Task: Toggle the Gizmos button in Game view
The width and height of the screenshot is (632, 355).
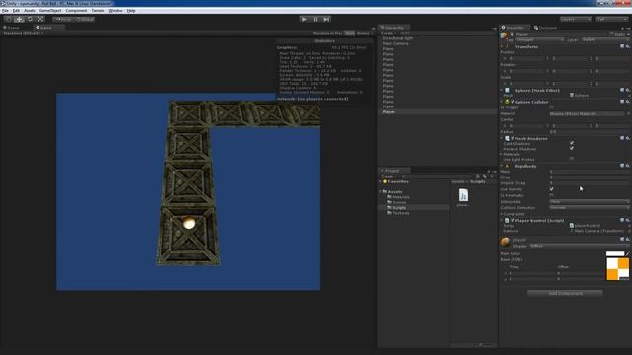Action: tap(363, 33)
